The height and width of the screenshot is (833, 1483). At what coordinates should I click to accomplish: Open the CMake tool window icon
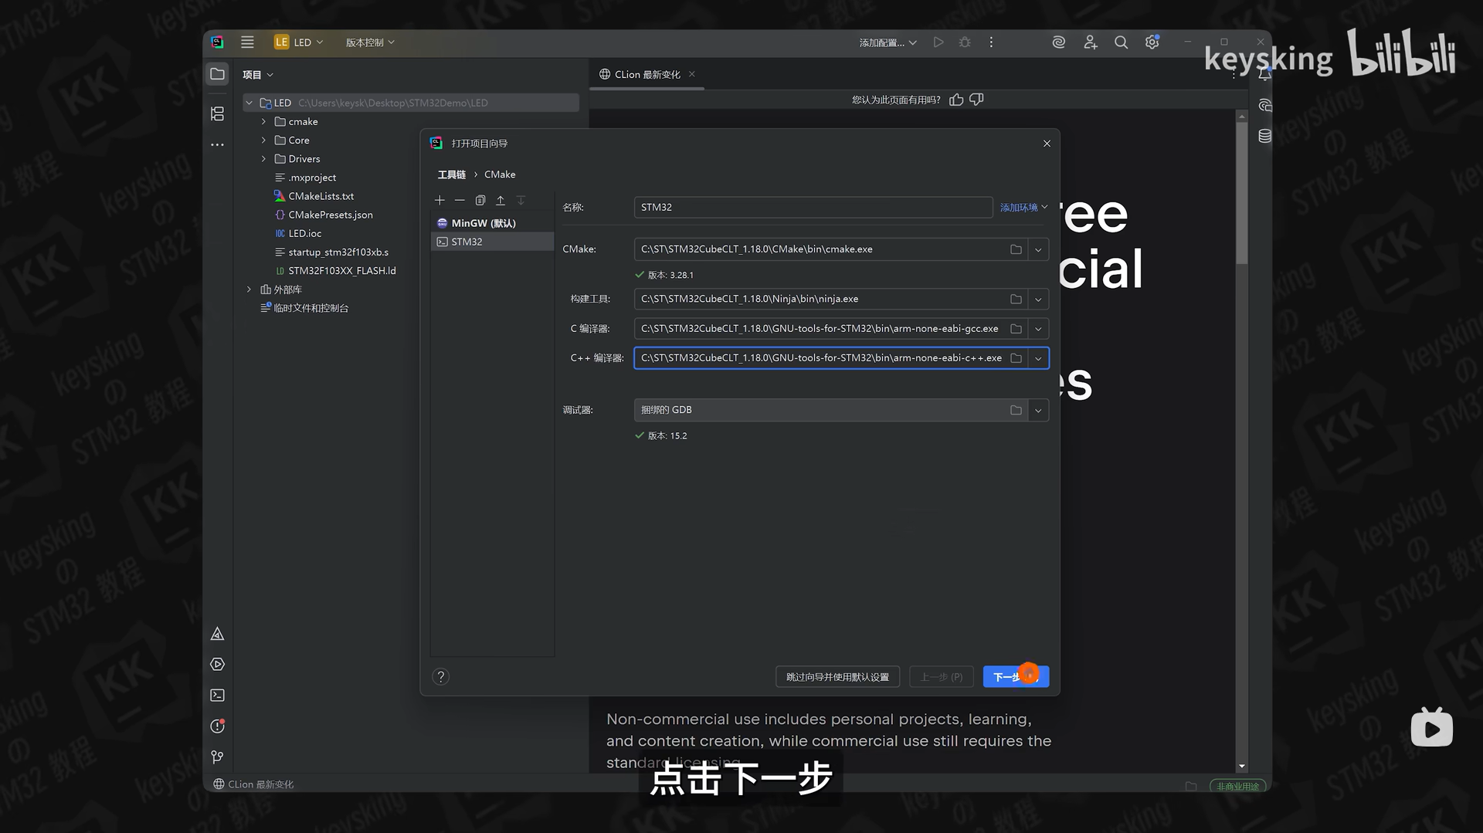[218, 634]
